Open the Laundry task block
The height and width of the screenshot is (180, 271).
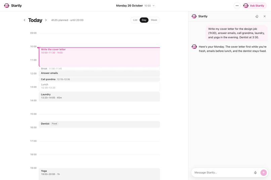tap(100, 97)
